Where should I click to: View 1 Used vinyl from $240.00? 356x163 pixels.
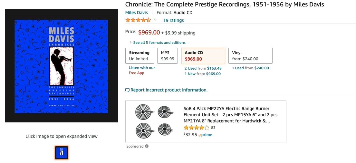tap(250, 68)
